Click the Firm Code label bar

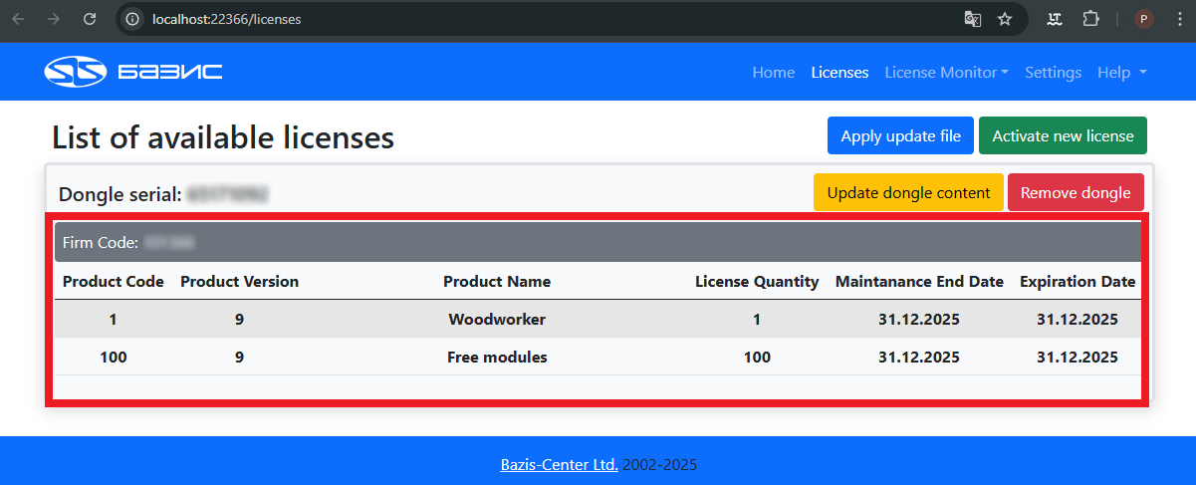point(598,242)
